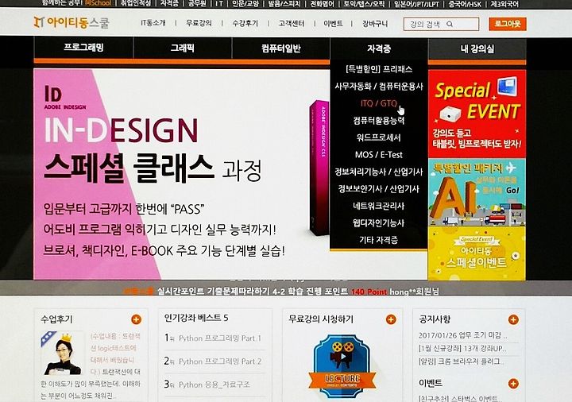
Task: Choose 네트워크관리사 menu item
Action: (x=379, y=206)
